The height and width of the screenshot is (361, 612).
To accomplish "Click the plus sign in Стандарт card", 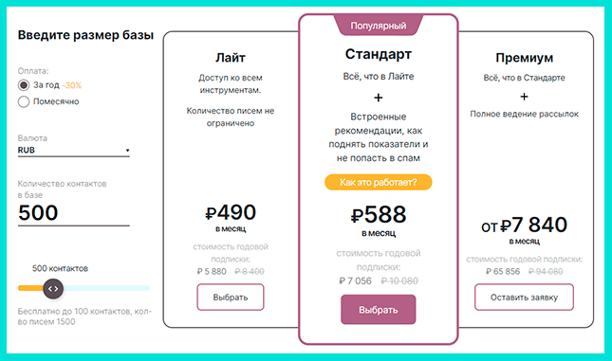I will click(x=379, y=97).
